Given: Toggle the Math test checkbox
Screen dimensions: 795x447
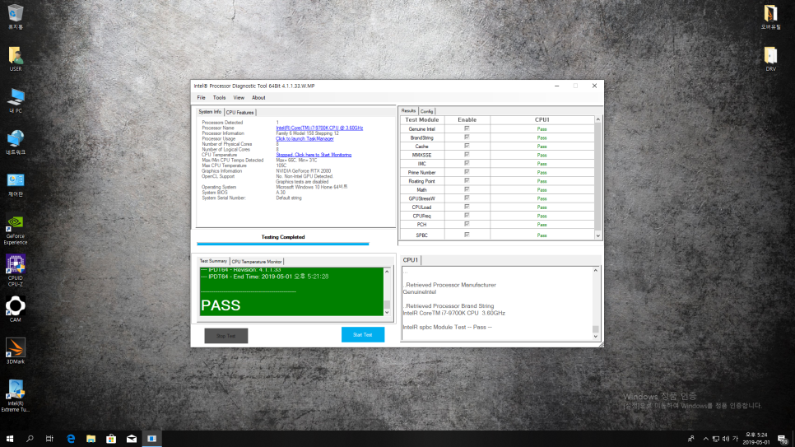Looking at the screenshot, I should point(467,189).
